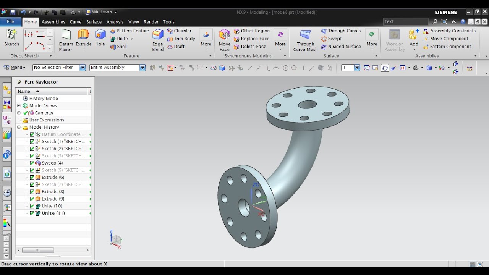The height and width of the screenshot is (275, 489).
Task: Uncheck the Sweep (4) feature checkbox
Action: tap(32, 163)
